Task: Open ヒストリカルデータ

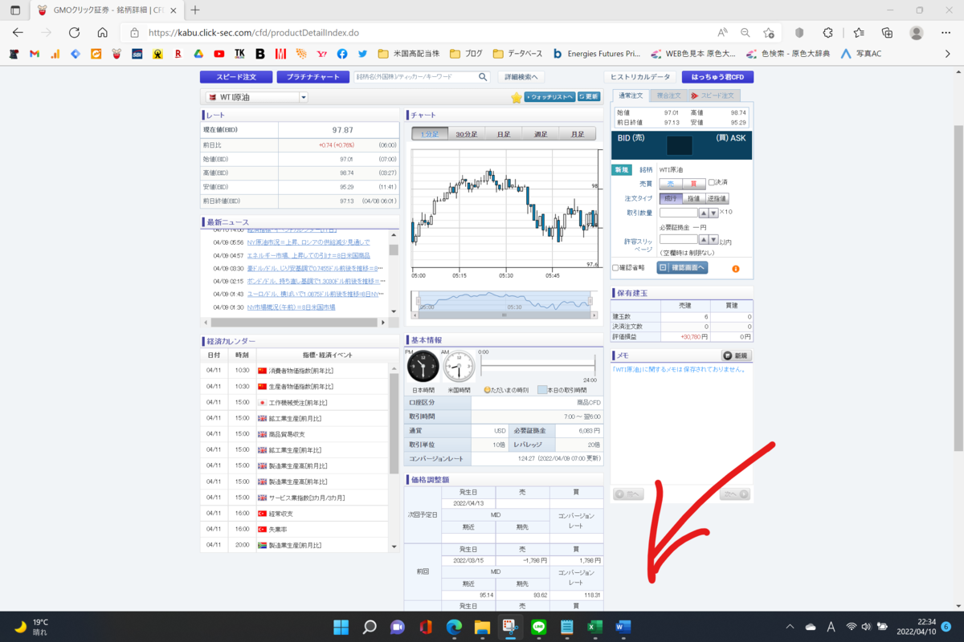Action: click(639, 77)
